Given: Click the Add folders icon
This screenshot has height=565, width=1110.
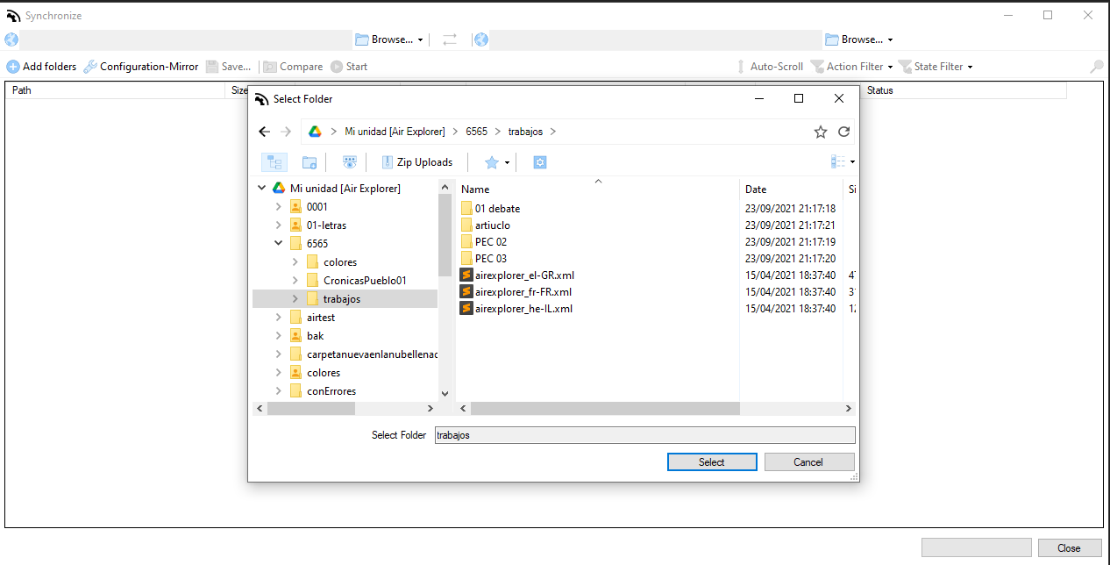Looking at the screenshot, I should [x=14, y=66].
